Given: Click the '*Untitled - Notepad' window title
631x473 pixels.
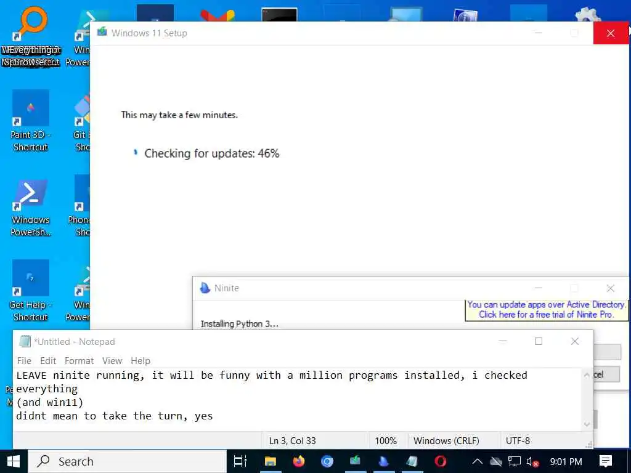Looking at the screenshot, I should pyautogui.click(x=75, y=341).
